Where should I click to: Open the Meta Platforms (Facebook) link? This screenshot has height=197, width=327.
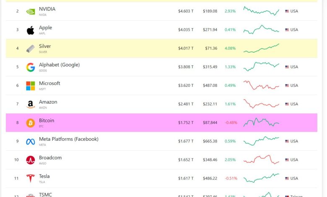[x=68, y=139]
